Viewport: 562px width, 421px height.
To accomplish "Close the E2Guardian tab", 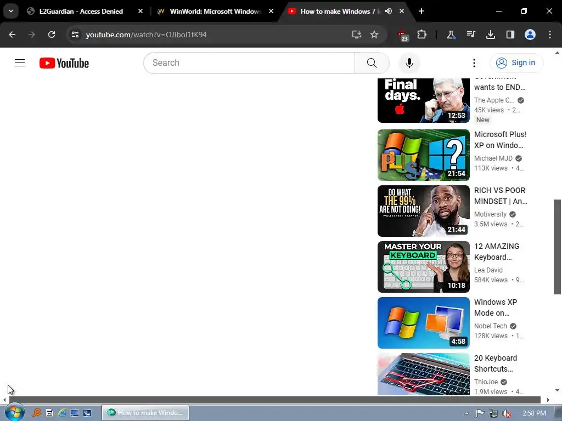I will 140,11.
